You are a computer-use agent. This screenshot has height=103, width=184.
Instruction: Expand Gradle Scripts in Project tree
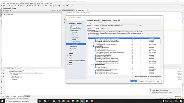[x=3, y=15]
